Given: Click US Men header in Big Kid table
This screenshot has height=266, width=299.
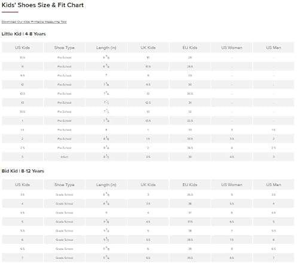Looking at the screenshot, I should 273,185.
